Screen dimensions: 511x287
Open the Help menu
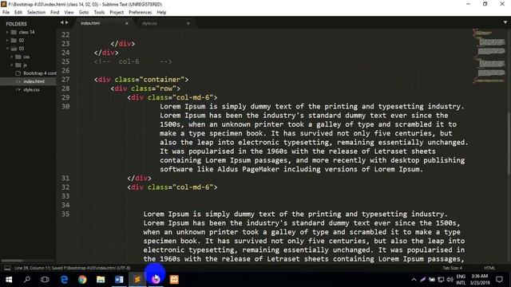pos(161,13)
